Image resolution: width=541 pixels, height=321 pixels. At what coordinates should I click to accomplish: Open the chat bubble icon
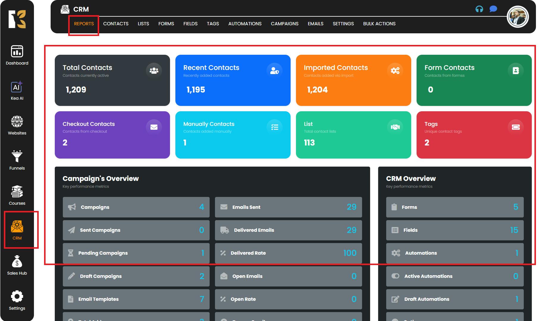tap(493, 9)
